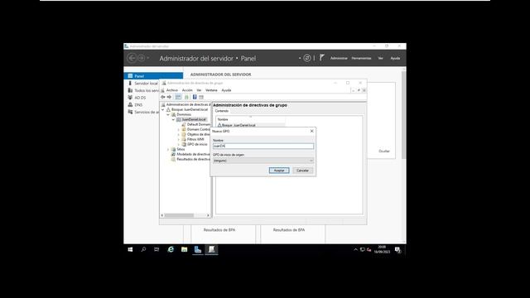Collapse the JuanDaniel.local domain node
530x298 pixels.
tap(173, 119)
